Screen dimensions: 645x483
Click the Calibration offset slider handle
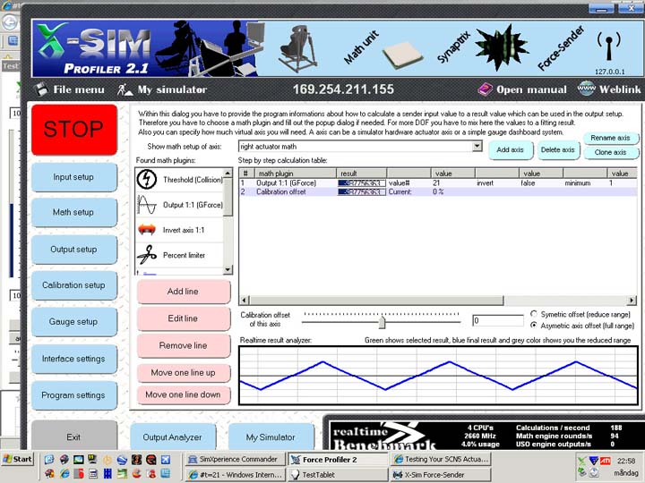[x=382, y=322]
